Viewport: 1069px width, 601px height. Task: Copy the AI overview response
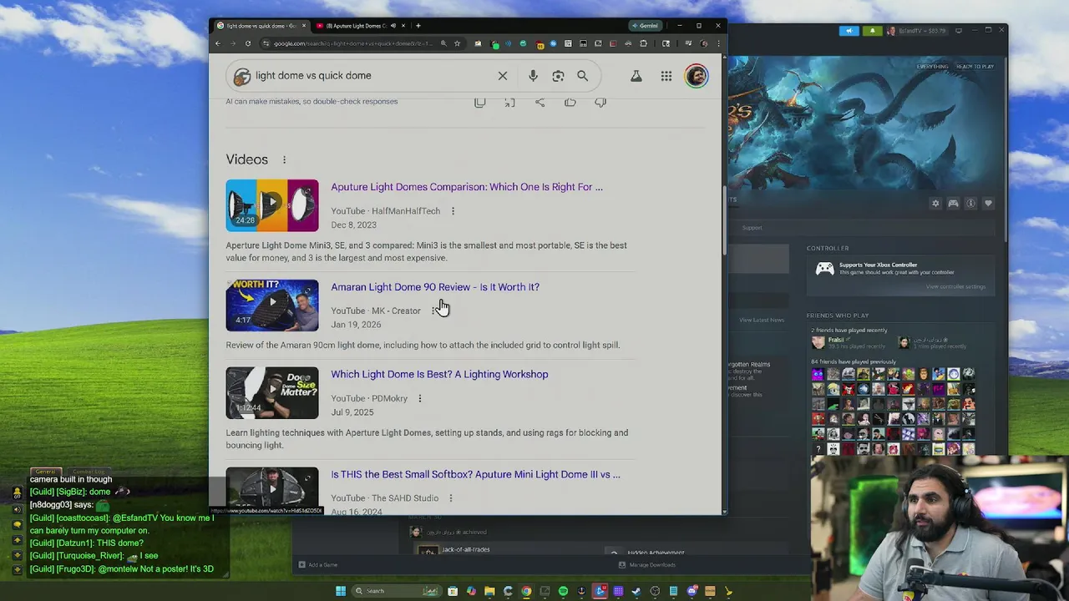click(479, 102)
